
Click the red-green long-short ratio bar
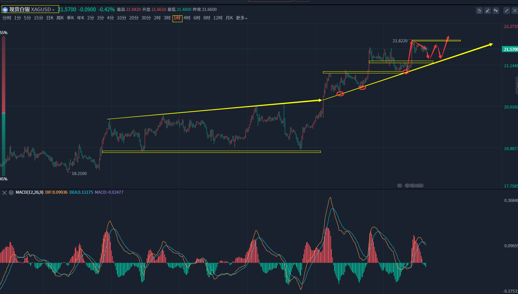[3, 106]
